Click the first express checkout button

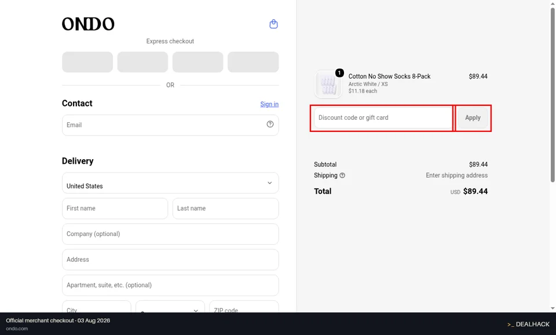tap(87, 62)
